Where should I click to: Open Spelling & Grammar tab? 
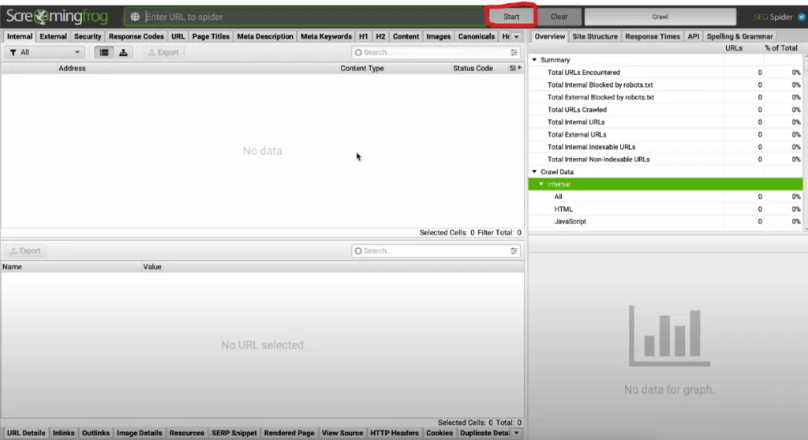pos(739,36)
